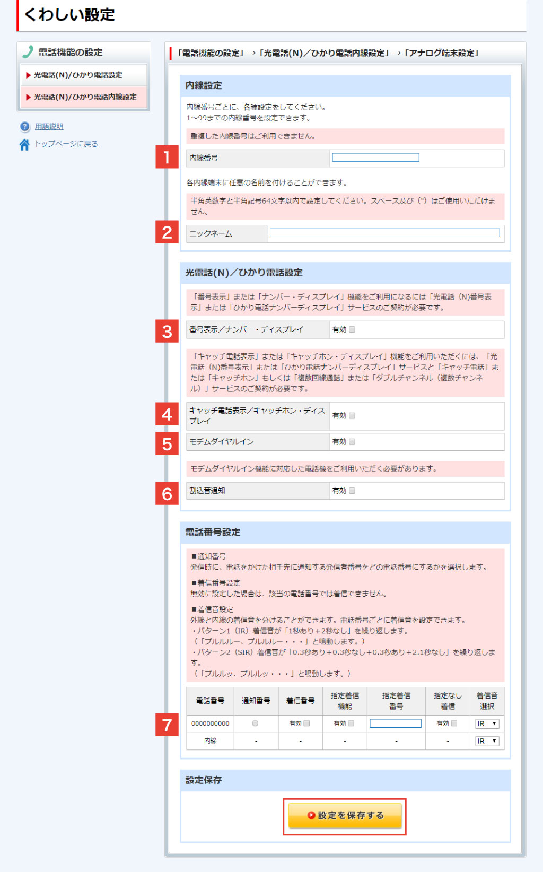Viewport: 543px width, 872px height.
Task: Click the ニックネーム input field
Action: (384, 233)
